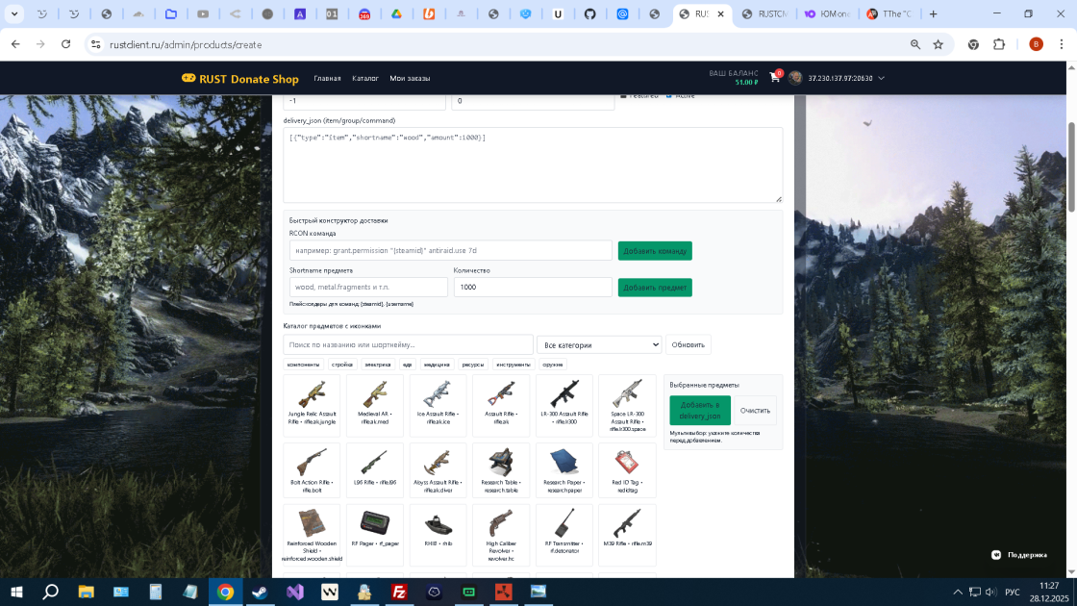Image resolution: width=1077 pixels, height=606 pixels.
Task: Open FileZilla from the Windows taskbar
Action: [x=399, y=592]
